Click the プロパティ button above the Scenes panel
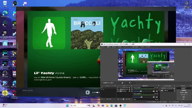 pyautogui.click(x=124, y=83)
